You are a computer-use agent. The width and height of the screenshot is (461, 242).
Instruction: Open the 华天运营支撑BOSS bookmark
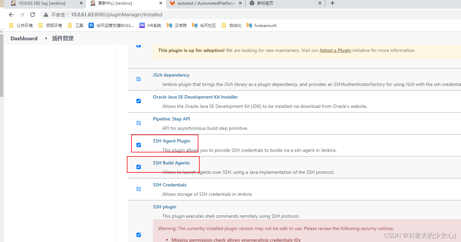tap(112, 25)
